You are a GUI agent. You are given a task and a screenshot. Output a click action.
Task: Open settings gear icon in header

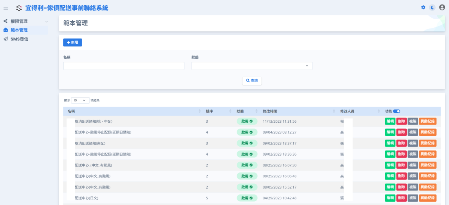click(423, 7)
